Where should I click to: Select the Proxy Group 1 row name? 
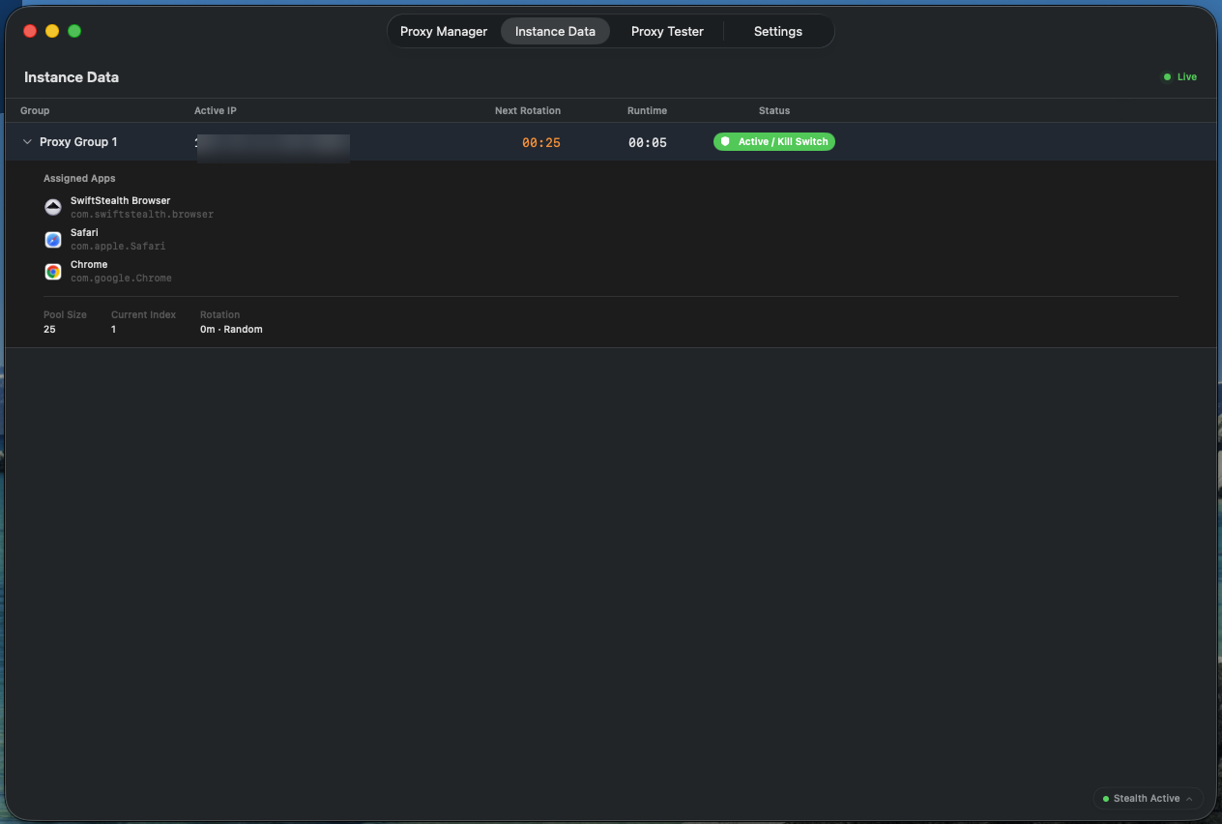[x=78, y=142]
